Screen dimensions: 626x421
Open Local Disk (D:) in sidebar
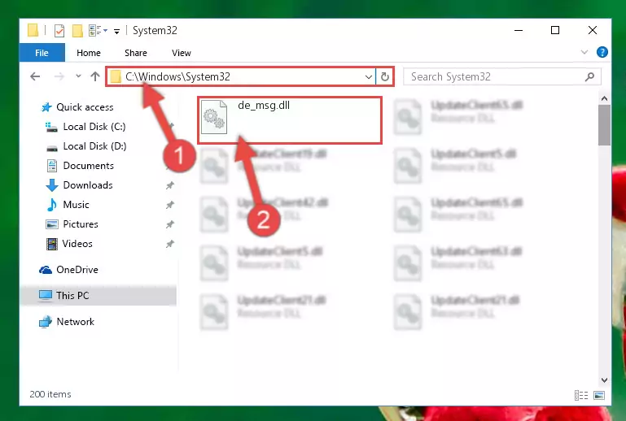coord(85,146)
